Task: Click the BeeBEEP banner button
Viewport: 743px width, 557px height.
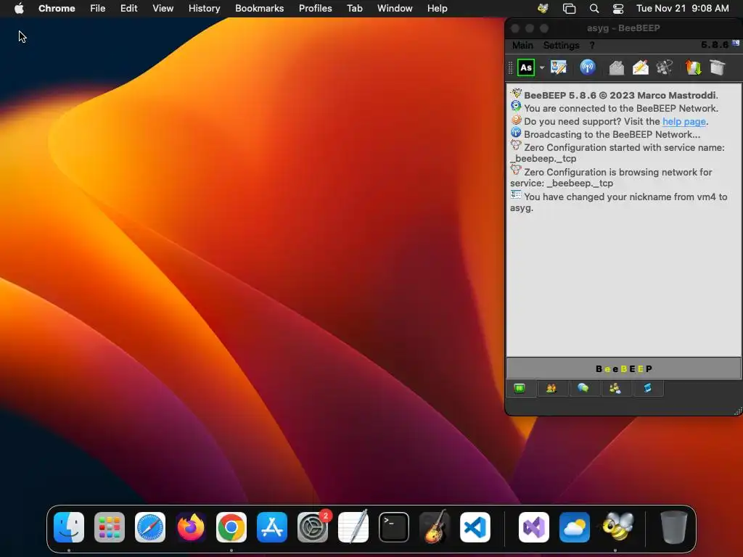Action: 623,368
